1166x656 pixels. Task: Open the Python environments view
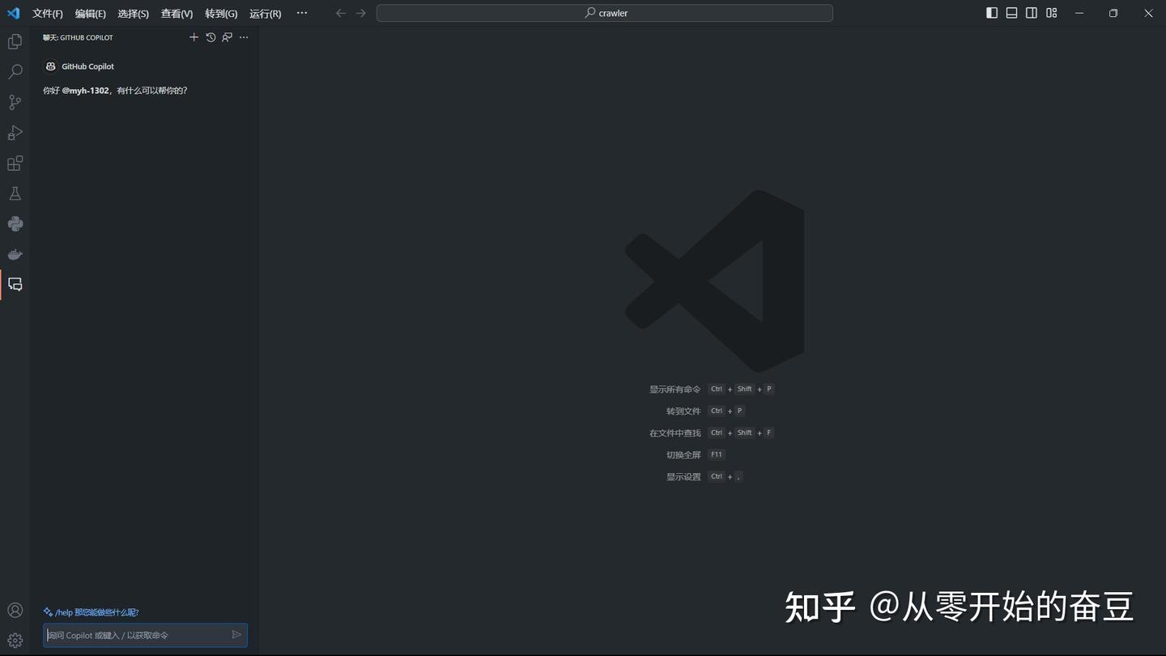click(x=15, y=224)
